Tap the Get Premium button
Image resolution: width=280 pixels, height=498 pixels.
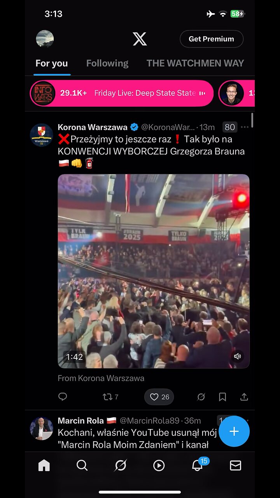coord(212,39)
